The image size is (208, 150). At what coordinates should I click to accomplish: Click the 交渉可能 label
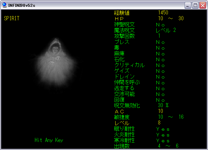[124, 94]
